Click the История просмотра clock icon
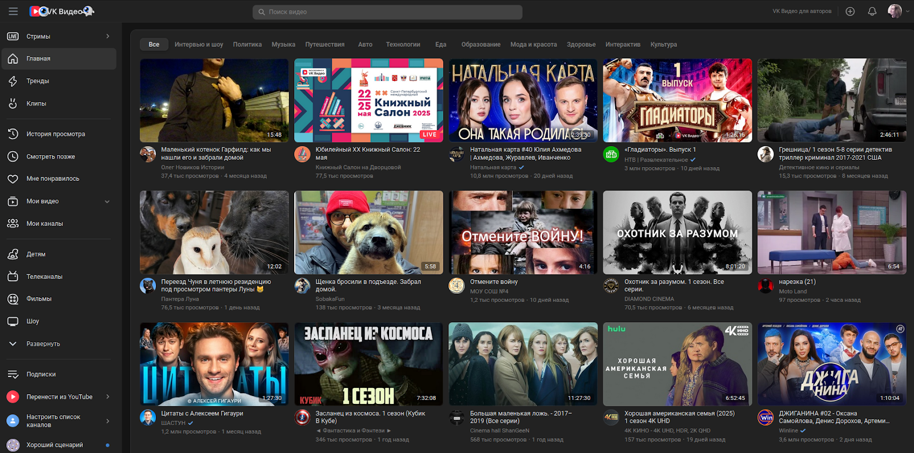 click(13, 134)
